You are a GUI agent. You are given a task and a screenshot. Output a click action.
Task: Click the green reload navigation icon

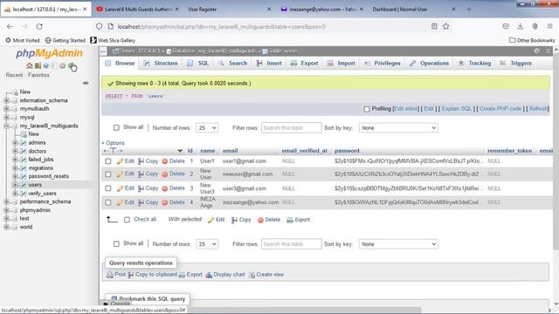tap(72, 65)
